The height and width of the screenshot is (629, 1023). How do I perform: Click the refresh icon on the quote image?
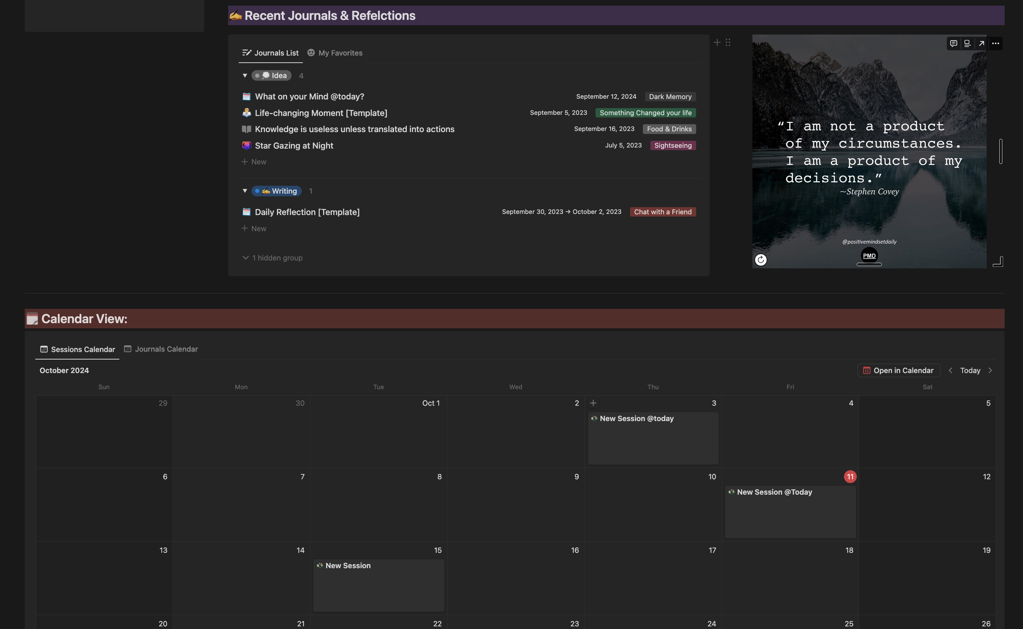(x=761, y=260)
